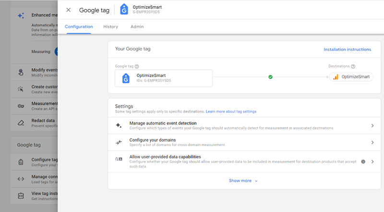The width and height of the screenshot is (384, 212).
Task: Expand chevron for Configure your domains
Action: [372, 142]
